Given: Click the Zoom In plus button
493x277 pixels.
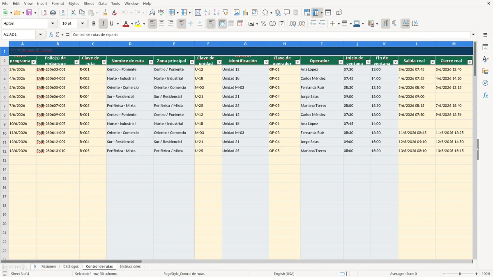Looking at the screenshot, I should coord(477,274).
